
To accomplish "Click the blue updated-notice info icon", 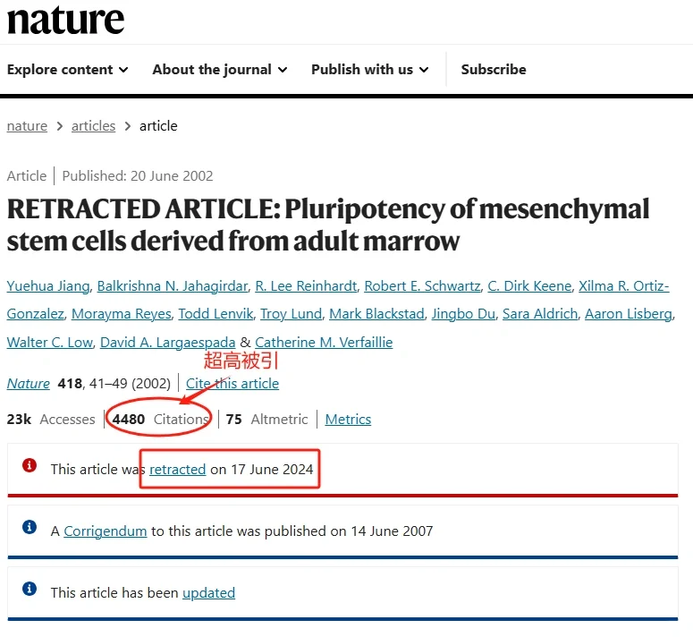I will 30,589.
